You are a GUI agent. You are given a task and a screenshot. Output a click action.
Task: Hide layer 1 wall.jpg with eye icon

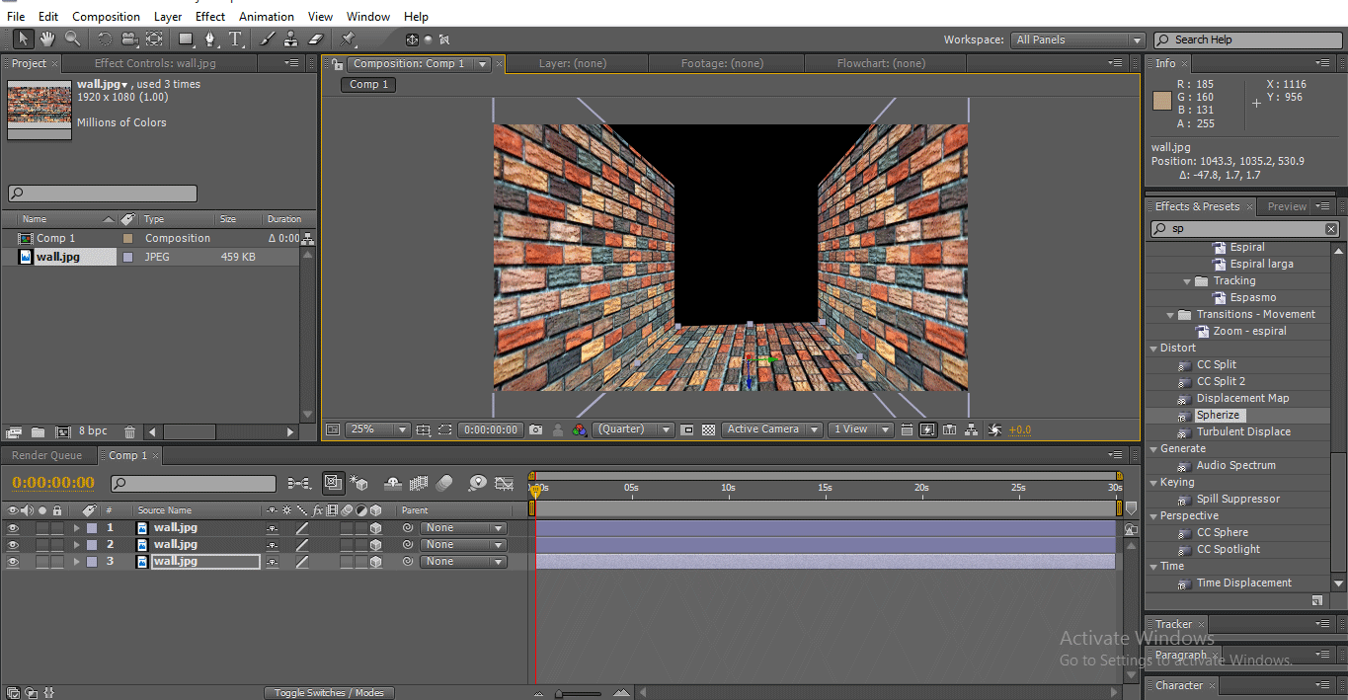click(13, 528)
